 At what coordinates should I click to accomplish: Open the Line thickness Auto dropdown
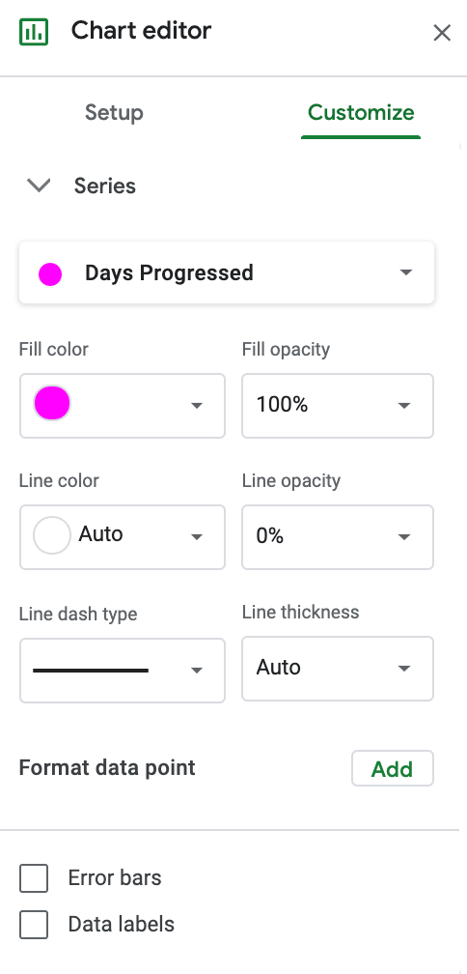coord(338,669)
